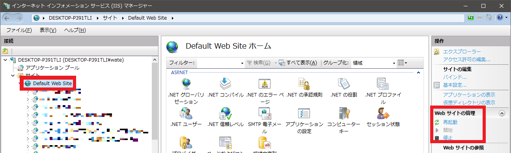
Task: Open the ファイル(F) menu
Action: coord(19,30)
